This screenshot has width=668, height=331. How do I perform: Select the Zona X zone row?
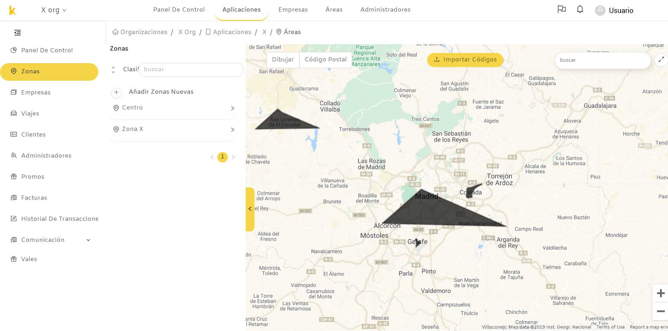tap(172, 130)
